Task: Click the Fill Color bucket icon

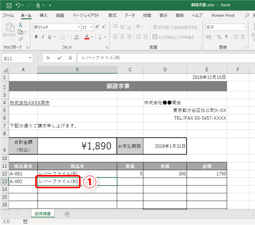Action: click(76, 37)
